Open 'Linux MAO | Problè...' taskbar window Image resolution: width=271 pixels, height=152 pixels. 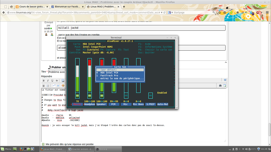pos(53,149)
